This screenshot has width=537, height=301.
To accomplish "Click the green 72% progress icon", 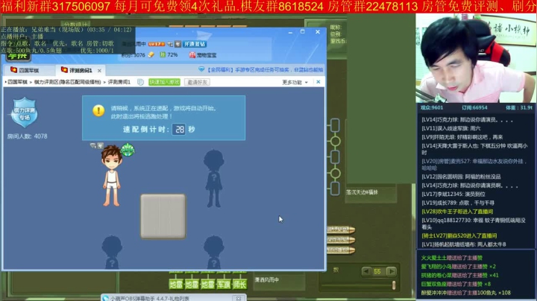I will [163, 54].
